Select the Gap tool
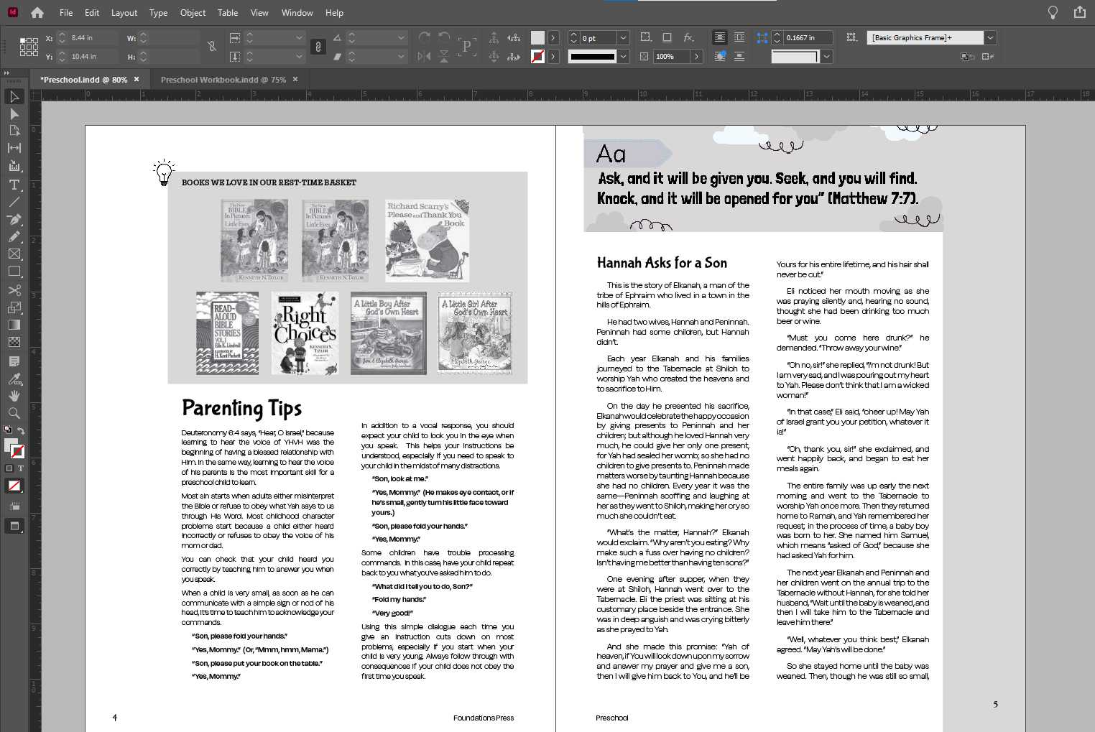The height and width of the screenshot is (732, 1095). (x=14, y=148)
